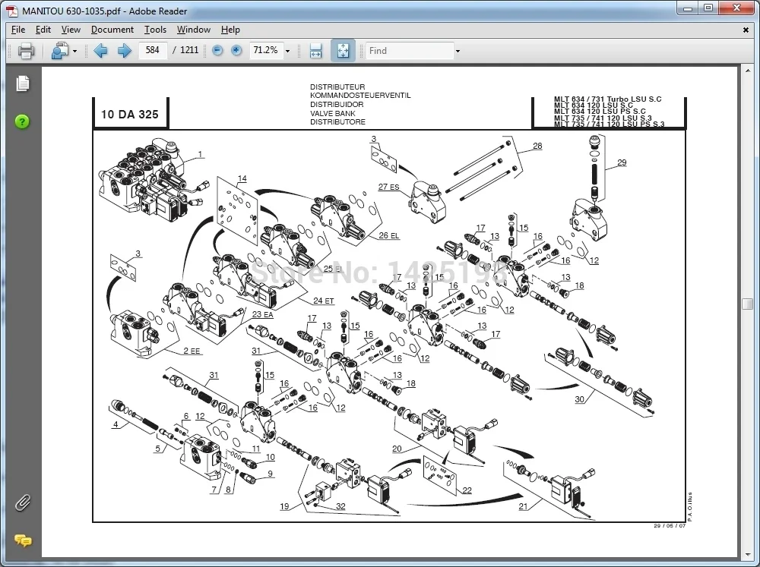This screenshot has width=760, height=567.
Task: Click the Adobe PDF icon in title bar
Action: point(12,11)
